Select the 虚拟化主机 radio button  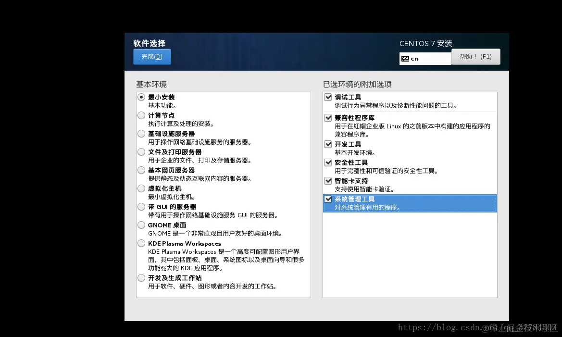click(x=141, y=188)
